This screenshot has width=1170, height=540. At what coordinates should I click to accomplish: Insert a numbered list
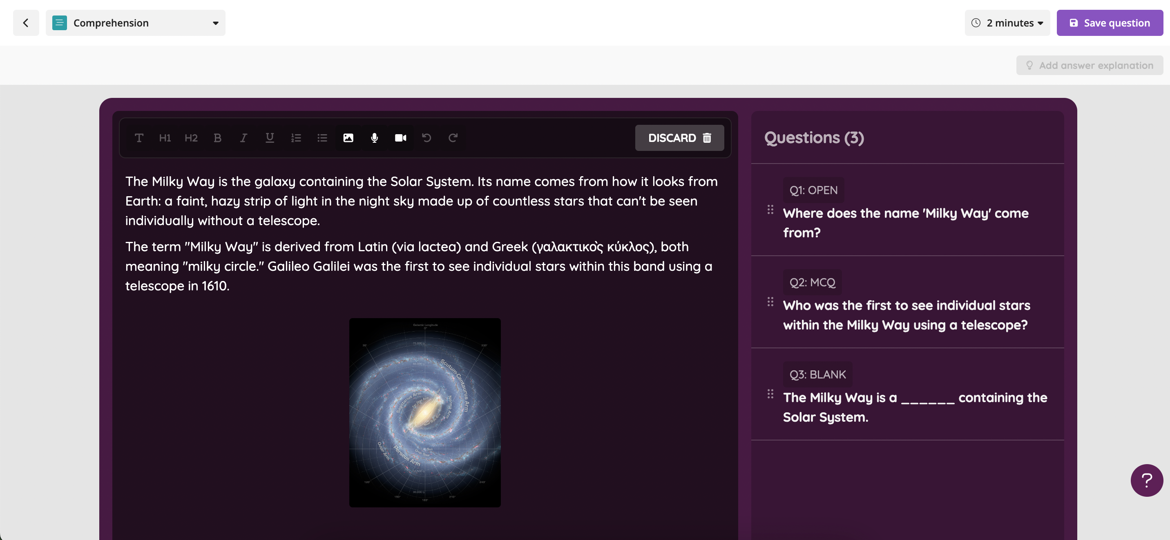coord(296,138)
